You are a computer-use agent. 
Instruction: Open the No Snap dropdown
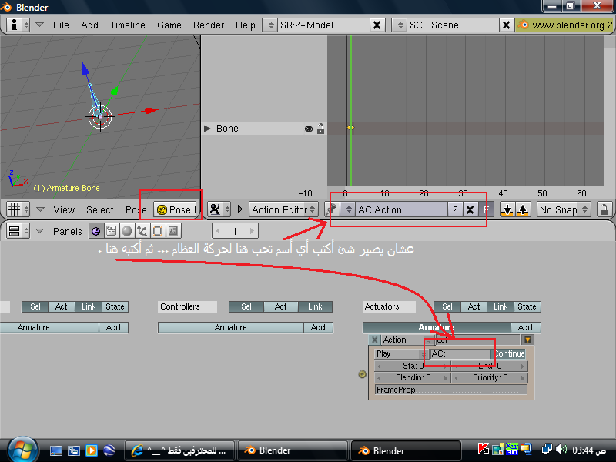[x=564, y=209]
